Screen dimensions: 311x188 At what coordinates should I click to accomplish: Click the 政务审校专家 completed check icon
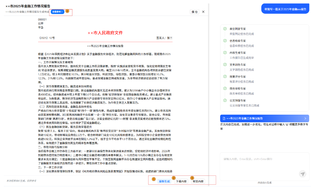(x=225, y=88)
